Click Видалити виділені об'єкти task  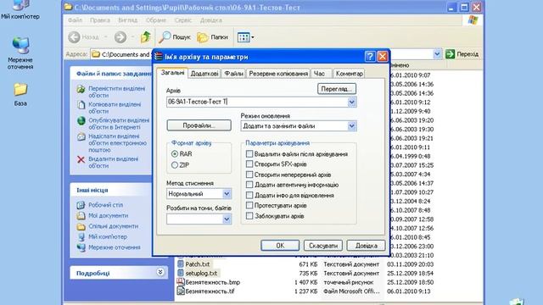click(113, 162)
